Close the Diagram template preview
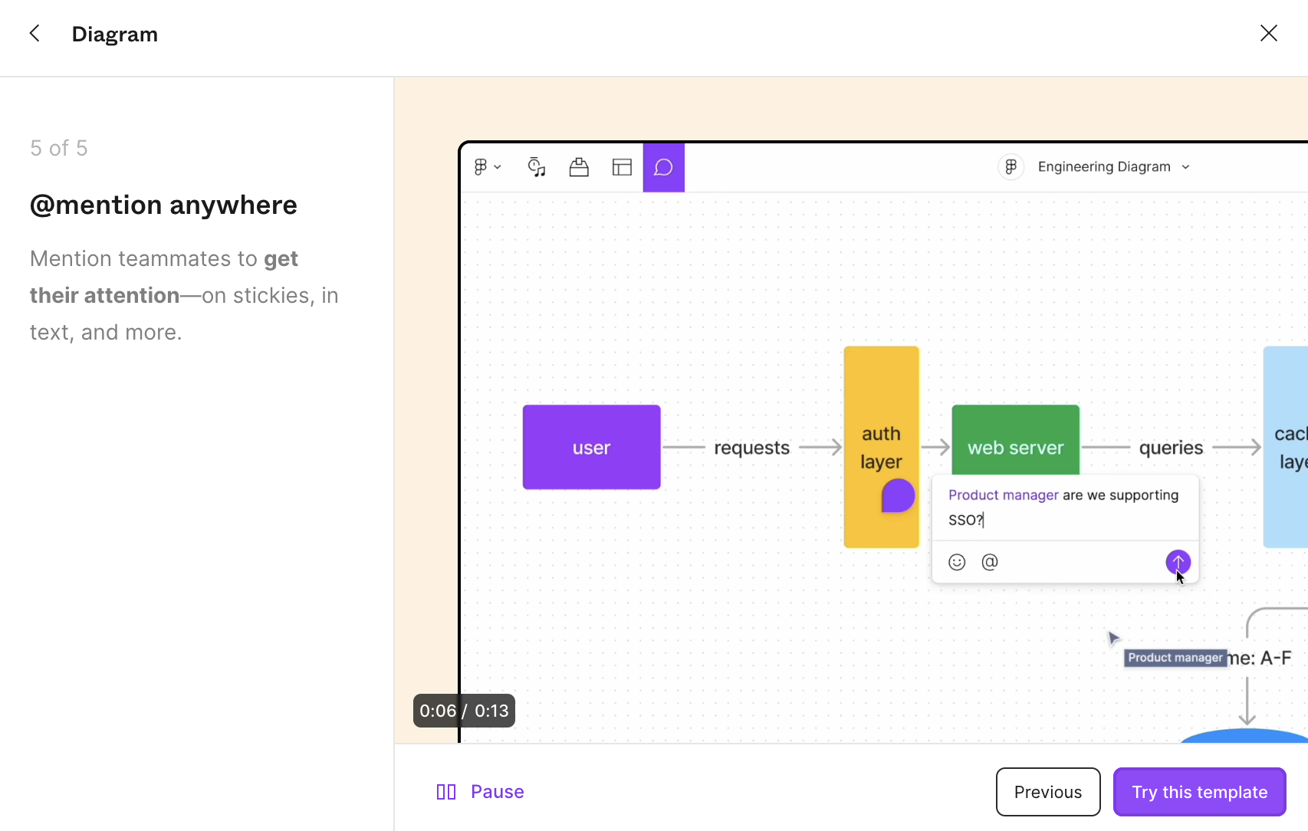The height and width of the screenshot is (831, 1308). tap(1268, 34)
